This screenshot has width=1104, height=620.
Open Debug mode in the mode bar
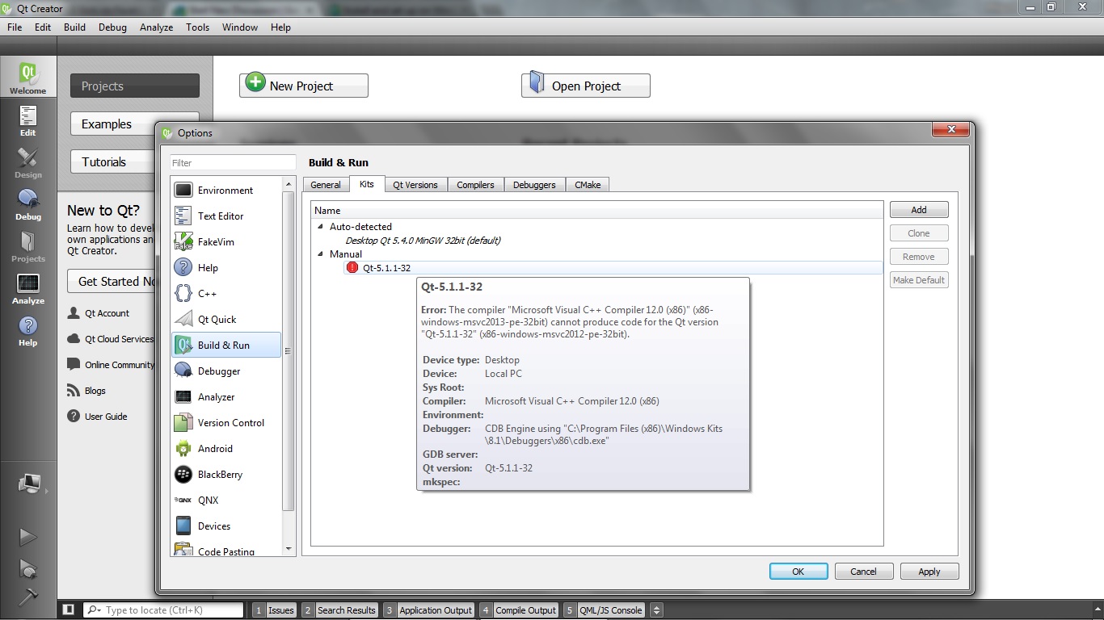(x=28, y=204)
